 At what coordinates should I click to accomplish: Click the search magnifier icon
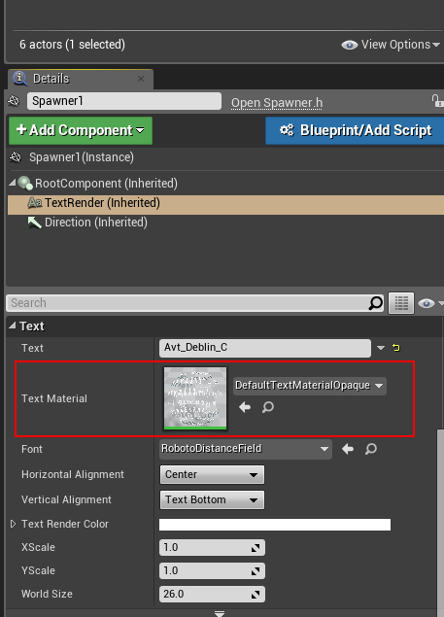[376, 303]
